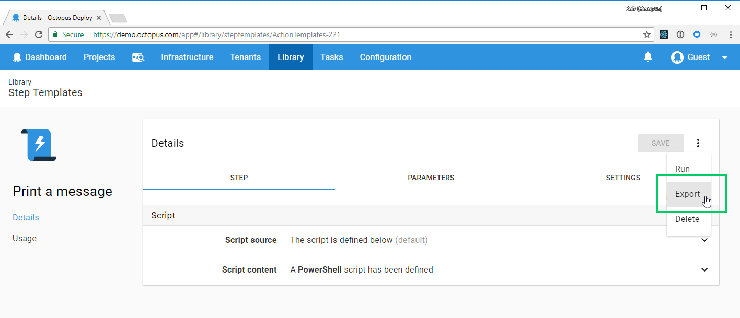
Task: Open Tenants in the navbar
Action: click(x=245, y=57)
